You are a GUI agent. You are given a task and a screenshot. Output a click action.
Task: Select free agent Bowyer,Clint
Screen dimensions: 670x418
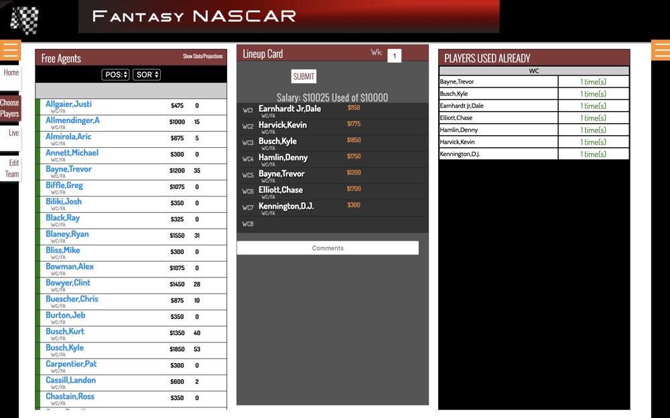click(x=68, y=282)
